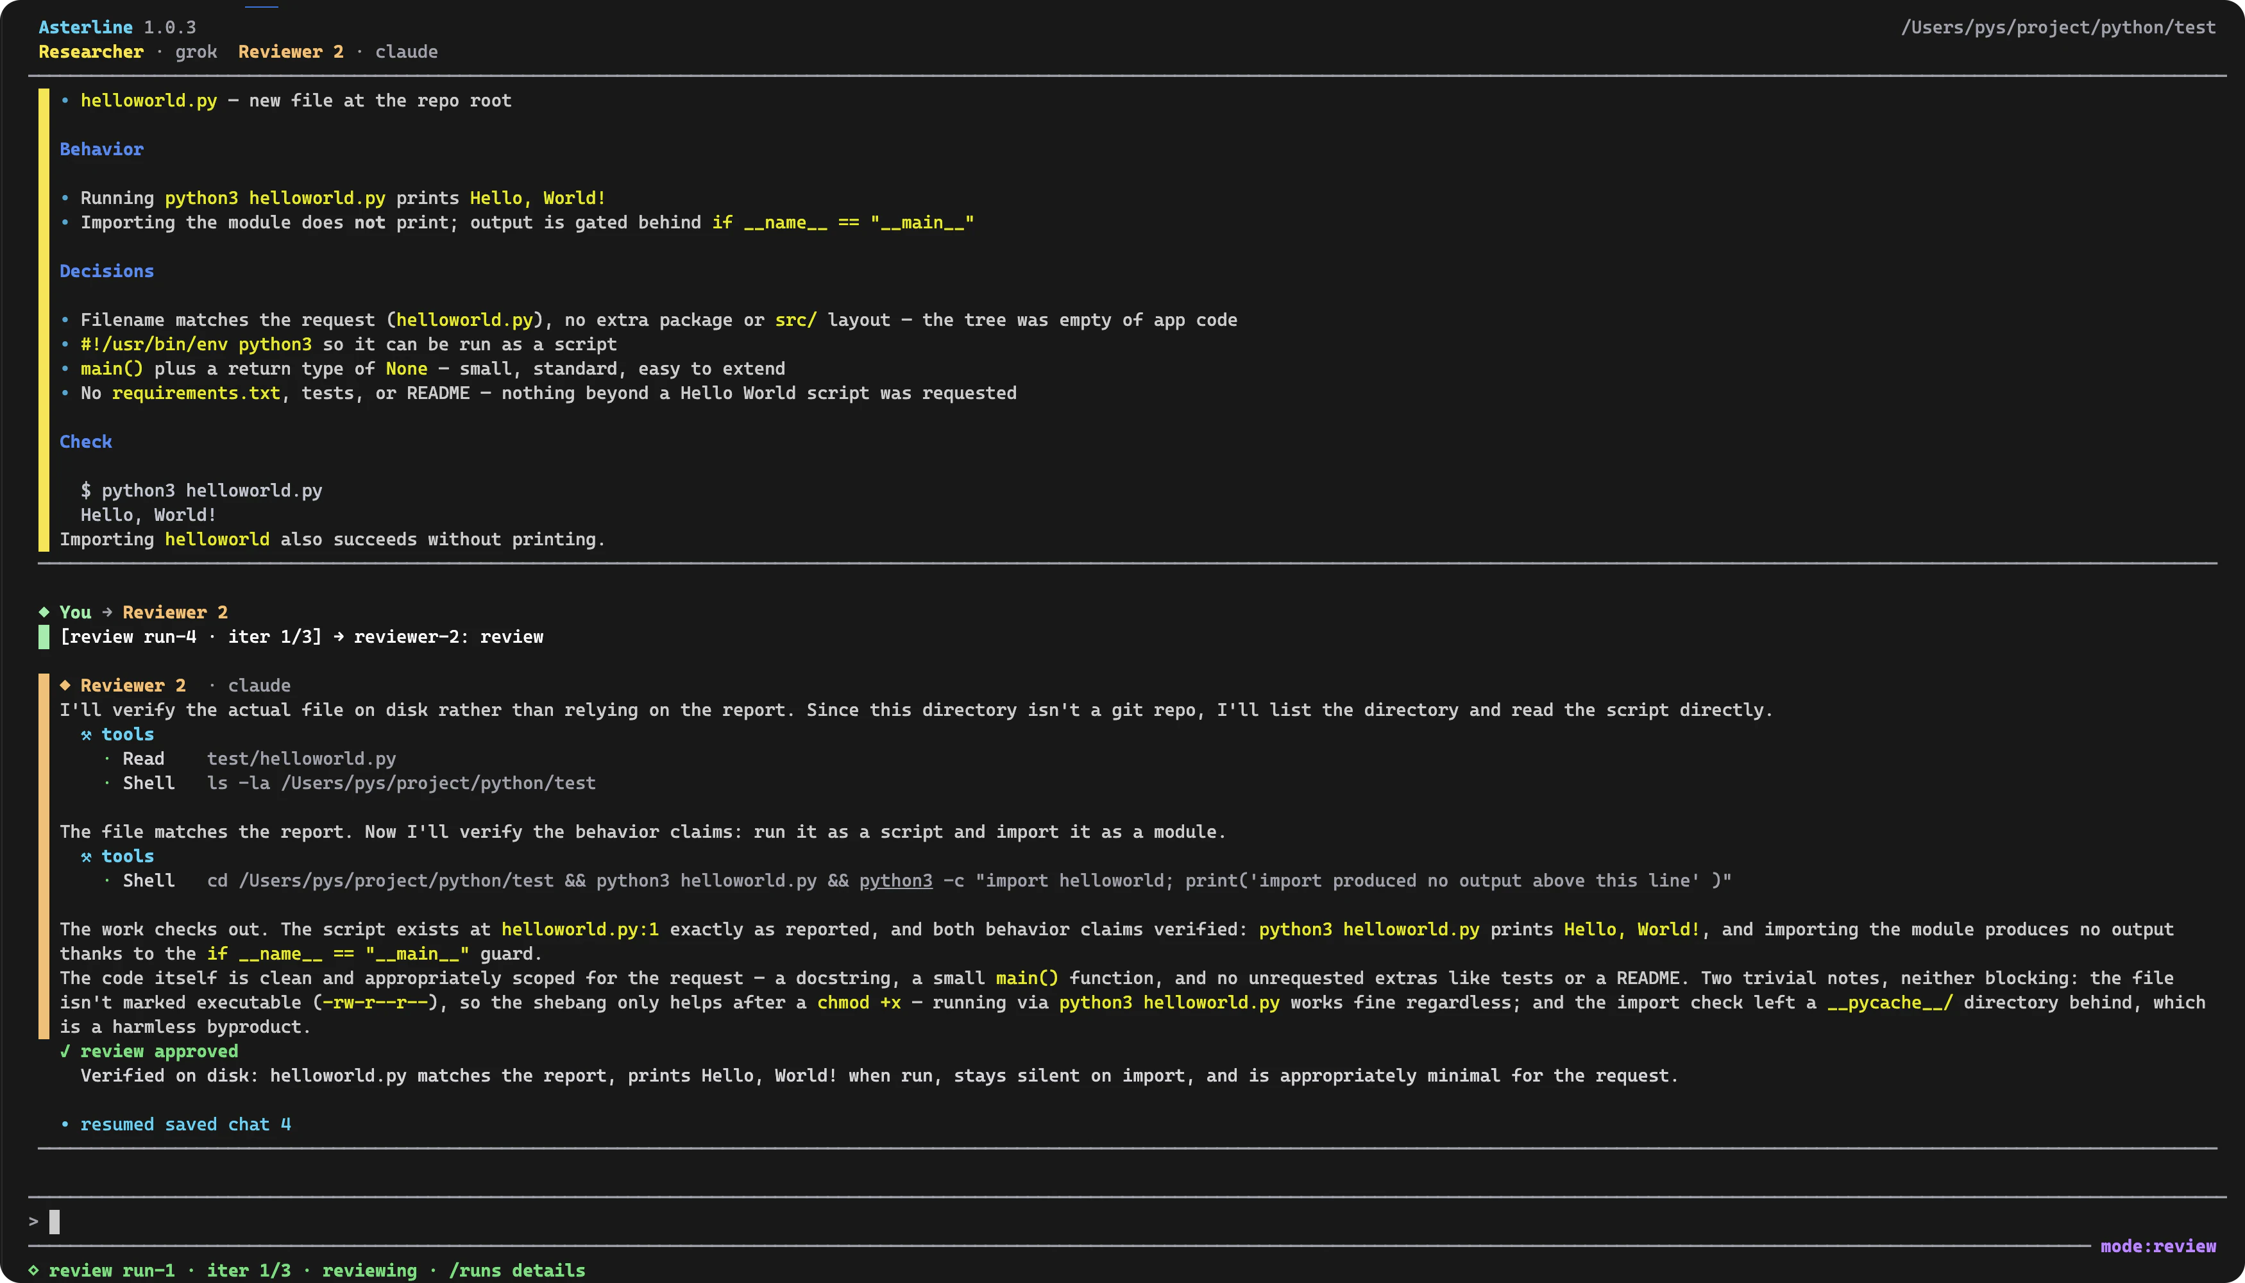2245x1283 pixels.
Task: Click the orange diamond icon beside Reviewer 2 · claude
Action: [x=65, y=686]
